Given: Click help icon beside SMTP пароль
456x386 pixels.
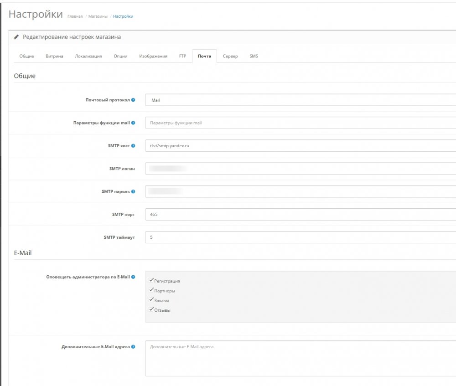Looking at the screenshot, I should [x=133, y=191].
